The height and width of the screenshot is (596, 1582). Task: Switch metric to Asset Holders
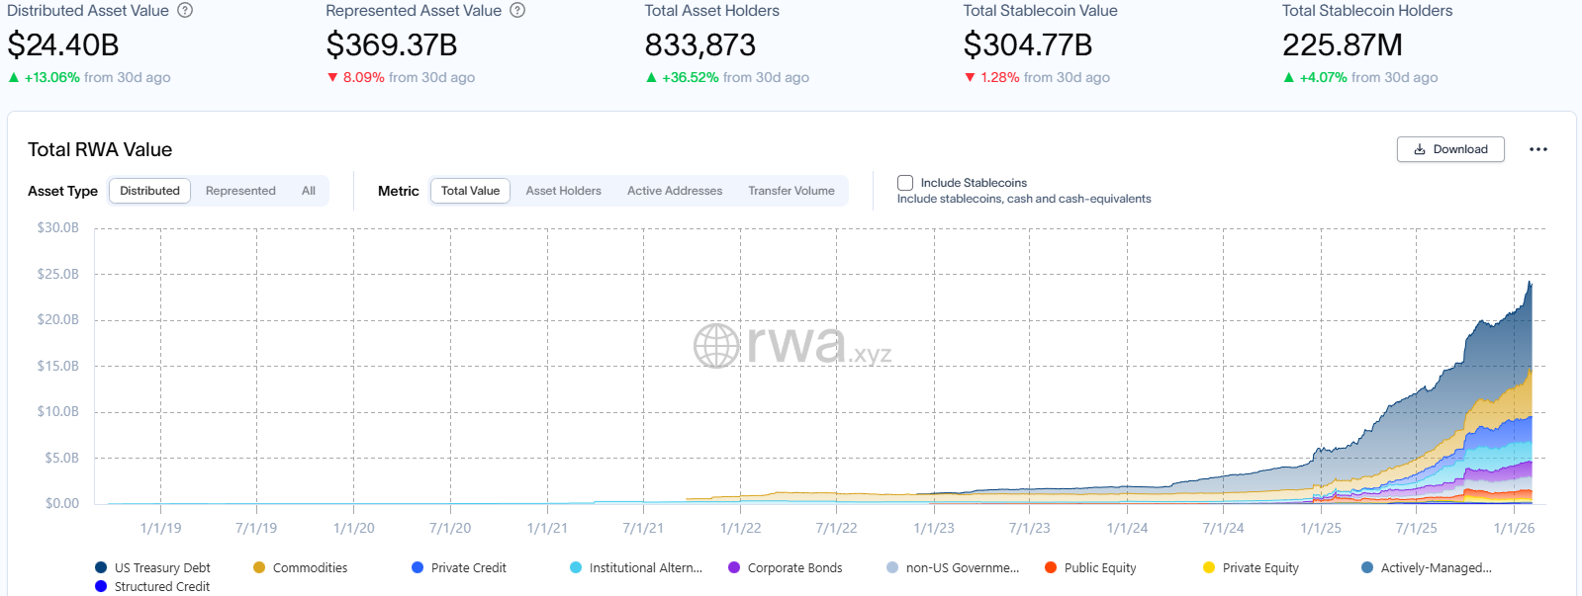point(563,191)
